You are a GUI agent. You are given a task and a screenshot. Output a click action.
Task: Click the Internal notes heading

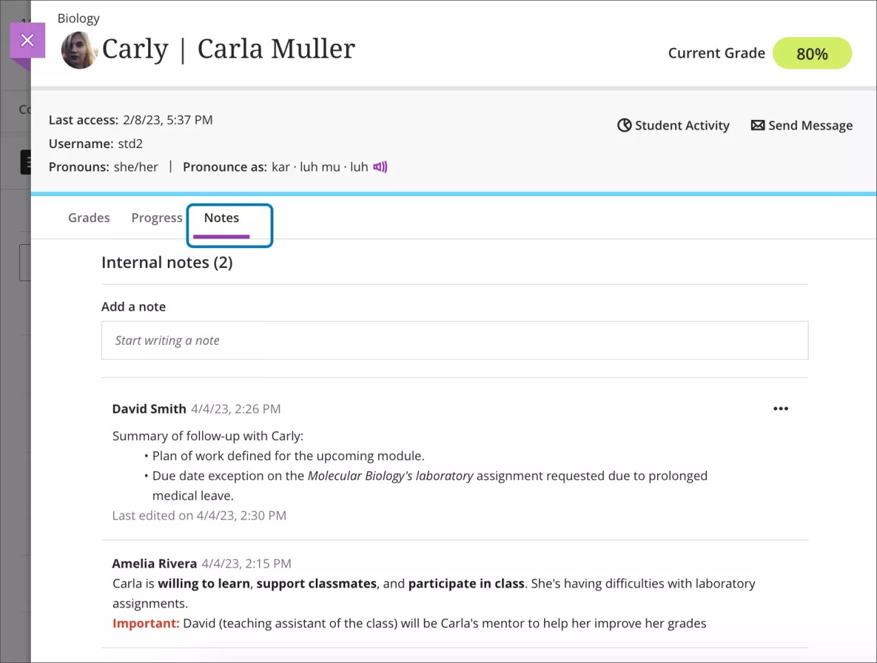point(166,262)
